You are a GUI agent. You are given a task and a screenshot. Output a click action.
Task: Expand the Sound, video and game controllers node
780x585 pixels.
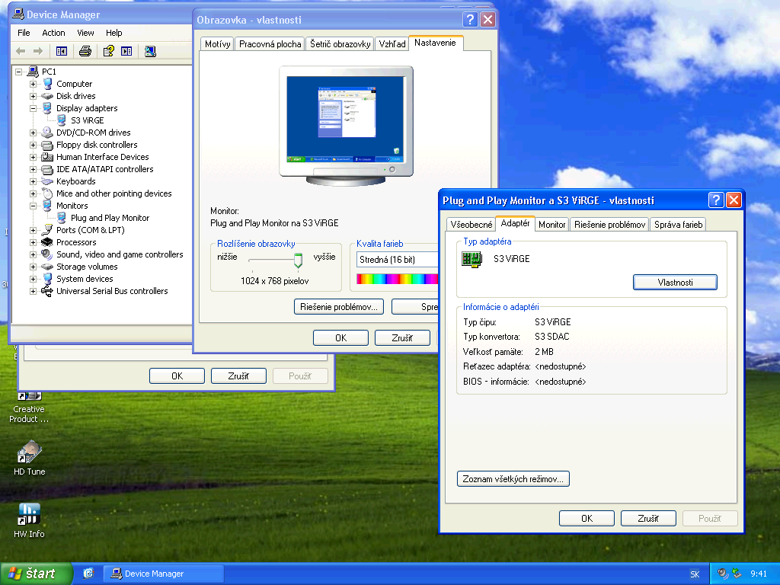coord(33,254)
